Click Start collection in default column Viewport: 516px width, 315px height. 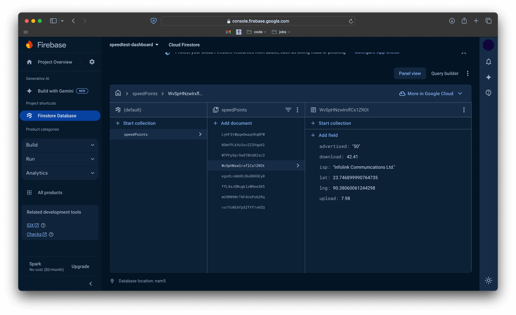[x=135, y=123]
